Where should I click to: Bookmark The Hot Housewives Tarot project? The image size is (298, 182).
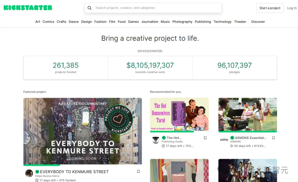tap(205, 138)
